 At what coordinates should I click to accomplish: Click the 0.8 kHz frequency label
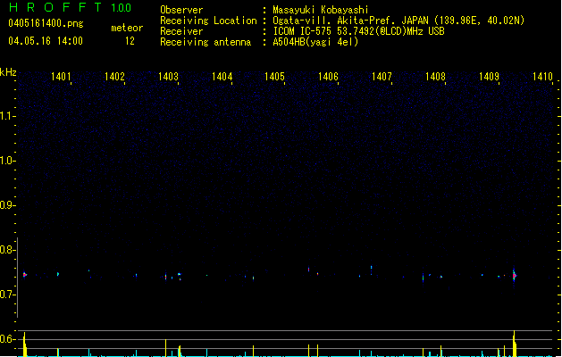pyautogui.click(x=6, y=250)
